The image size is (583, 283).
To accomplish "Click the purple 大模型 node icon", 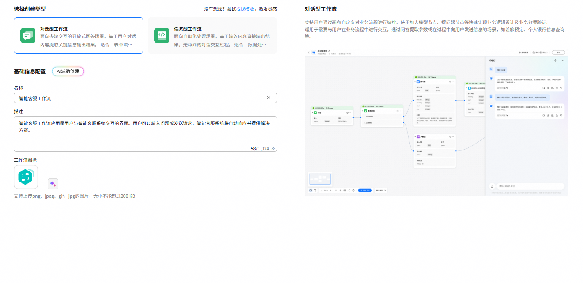I will (x=418, y=136).
